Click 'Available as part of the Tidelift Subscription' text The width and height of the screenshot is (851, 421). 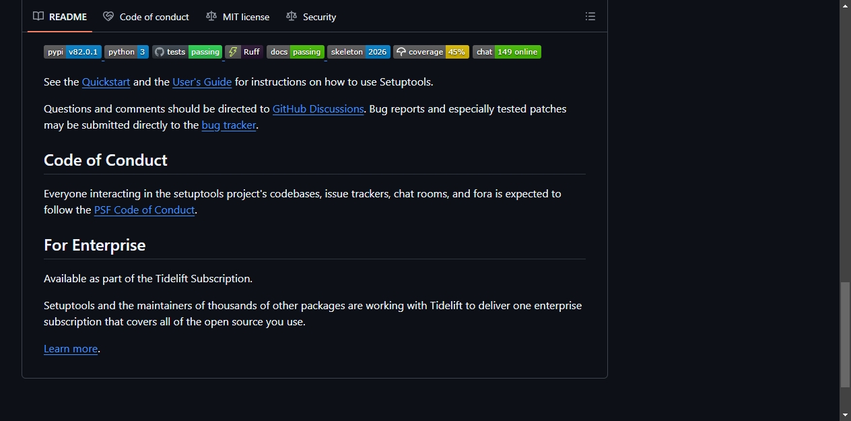(148, 279)
